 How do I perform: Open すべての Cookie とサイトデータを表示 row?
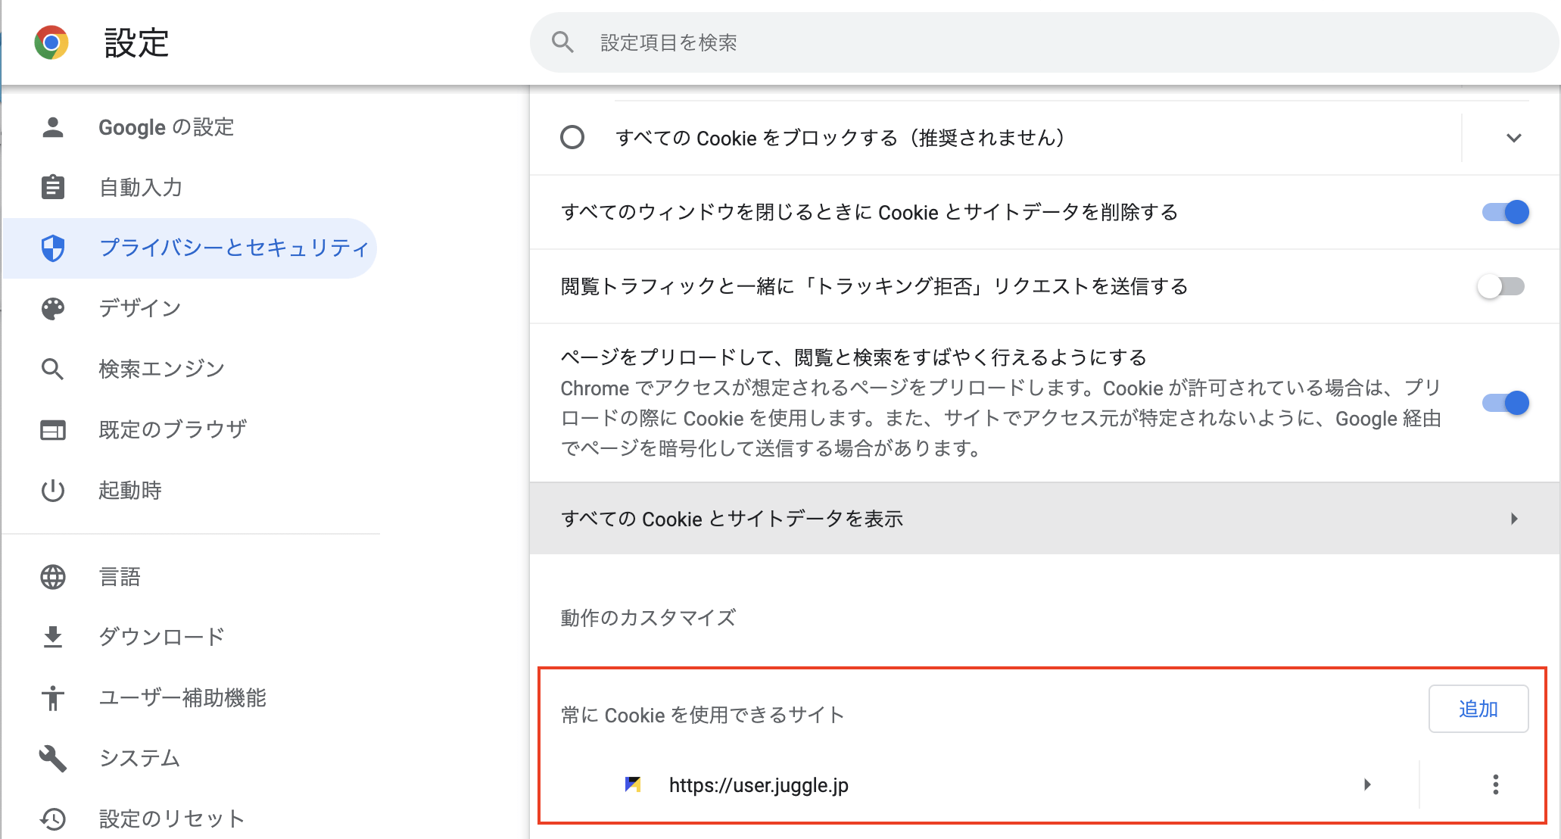click(1045, 519)
